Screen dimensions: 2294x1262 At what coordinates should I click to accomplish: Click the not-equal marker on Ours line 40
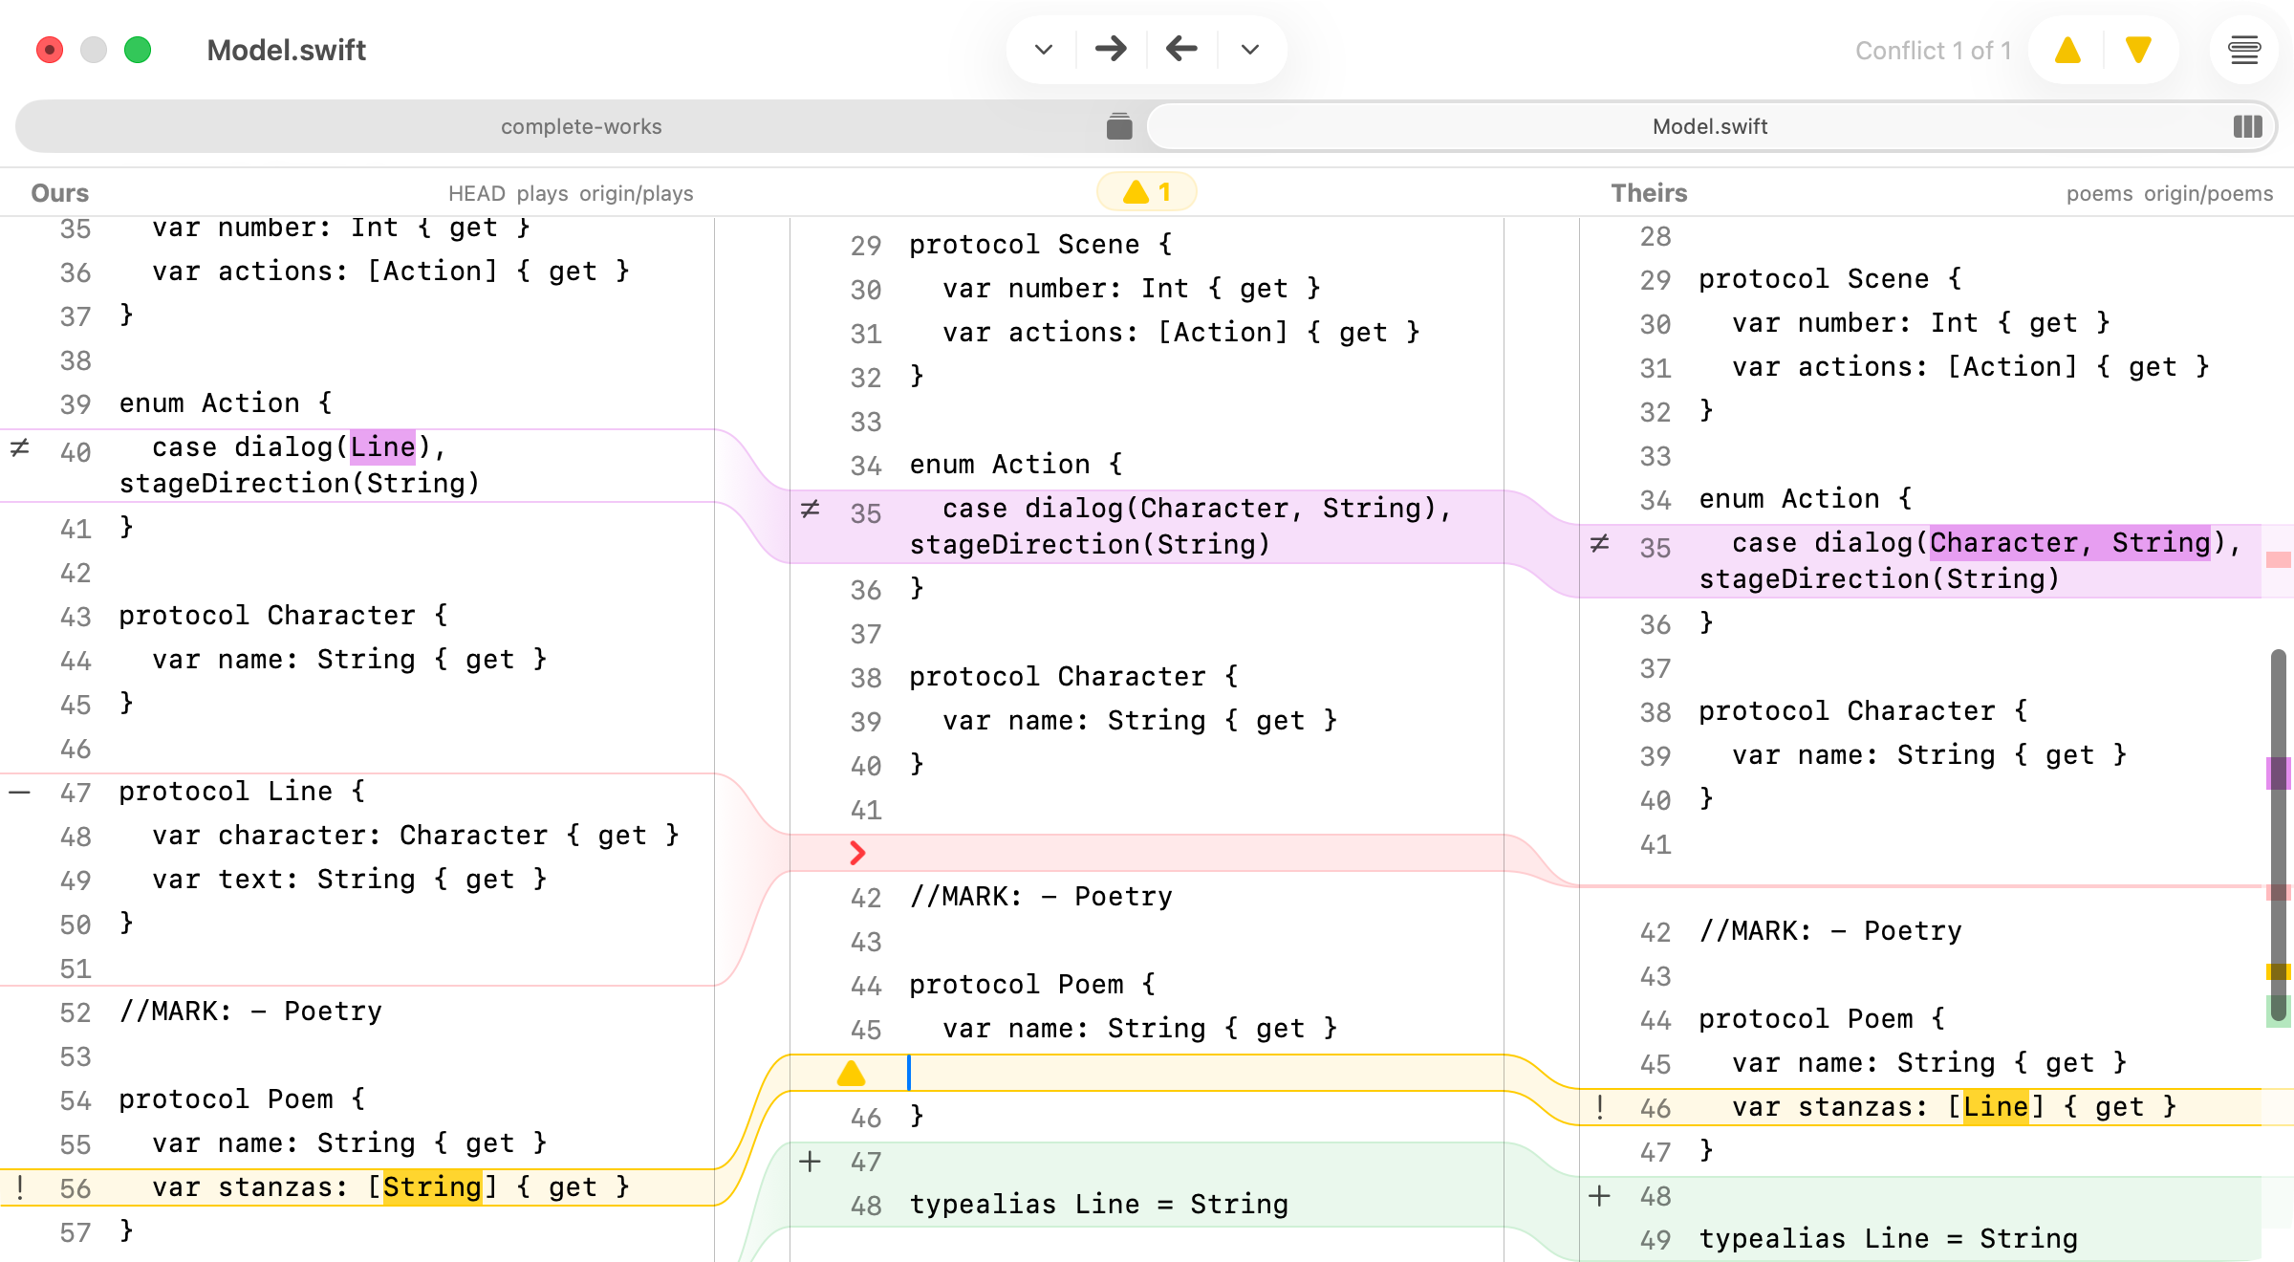(20, 447)
